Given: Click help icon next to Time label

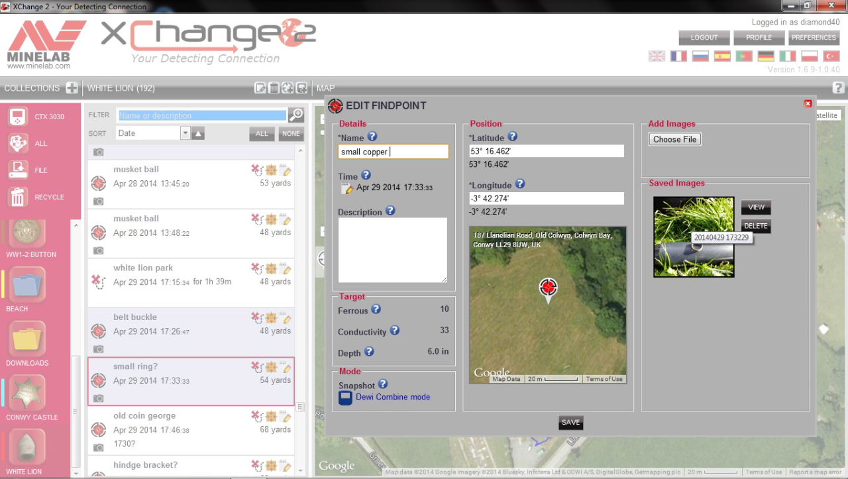Looking at the screenshot, I should coord(366,176).
